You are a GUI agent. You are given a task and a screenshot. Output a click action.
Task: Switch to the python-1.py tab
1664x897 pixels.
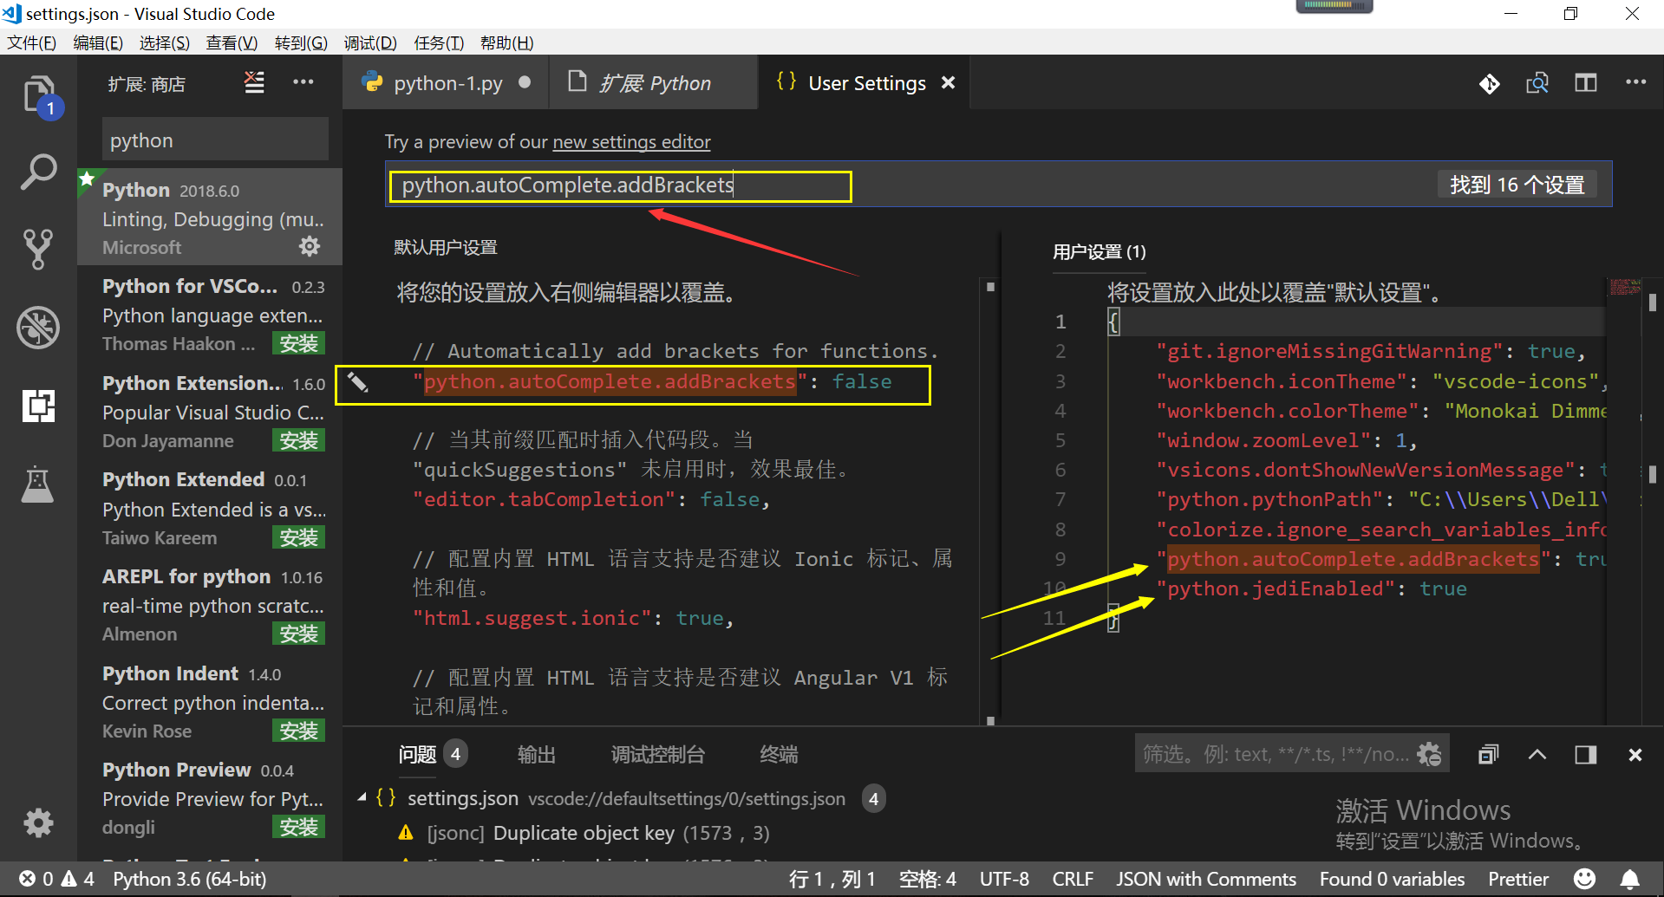(x=447, y=83)
